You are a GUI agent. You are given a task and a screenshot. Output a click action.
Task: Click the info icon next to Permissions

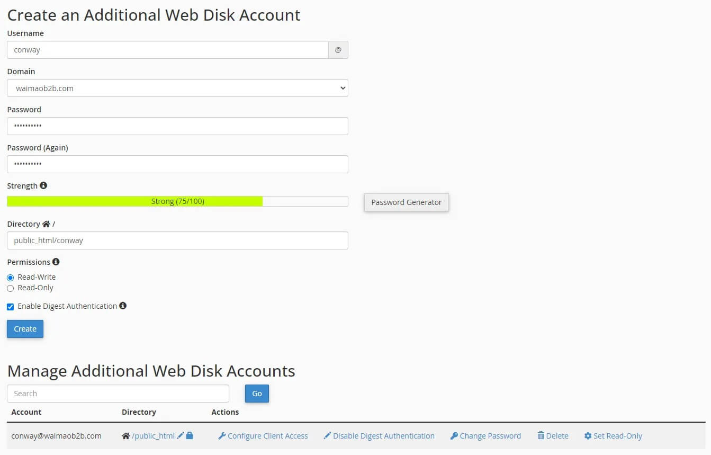click(x=56, y=262)
